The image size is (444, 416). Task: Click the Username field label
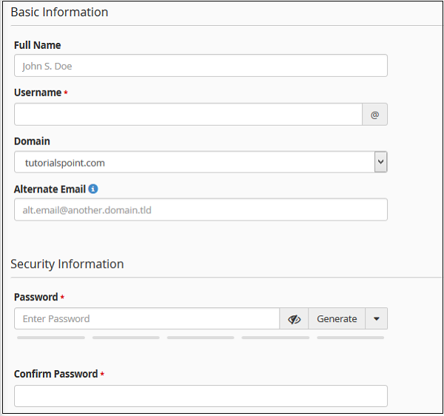tap(38, 93)
